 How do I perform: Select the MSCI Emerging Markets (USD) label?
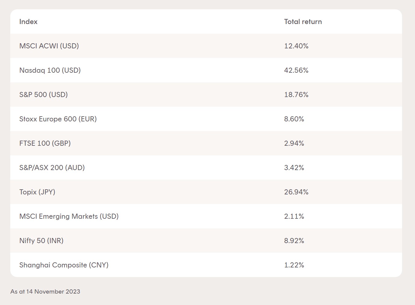(x=69, y=216)
